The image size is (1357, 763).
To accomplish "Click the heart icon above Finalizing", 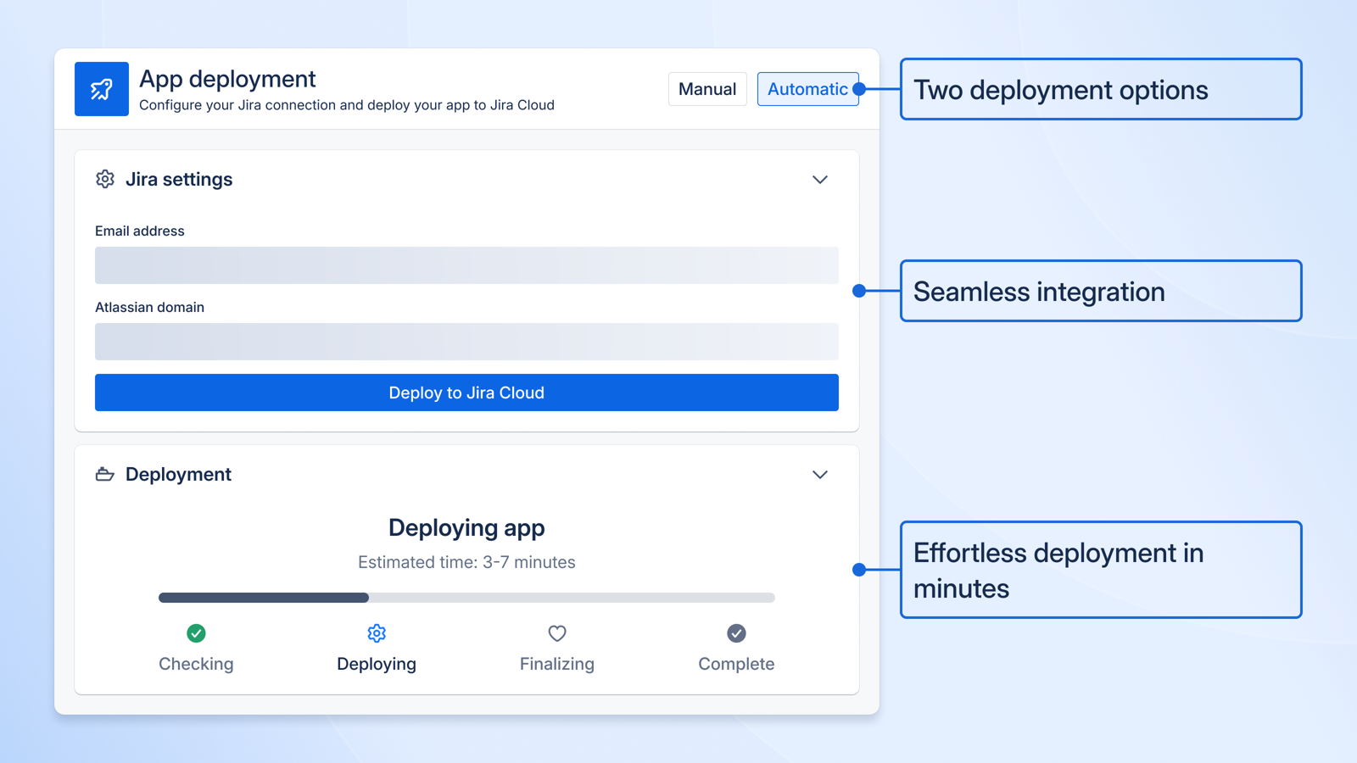I will (556, 633).
